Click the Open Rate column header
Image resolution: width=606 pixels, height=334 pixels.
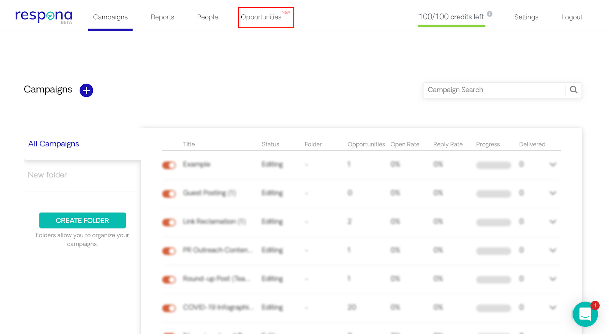coord(405,144)
